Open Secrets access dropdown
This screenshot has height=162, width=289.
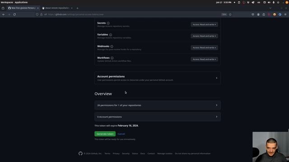click(204, 24)
